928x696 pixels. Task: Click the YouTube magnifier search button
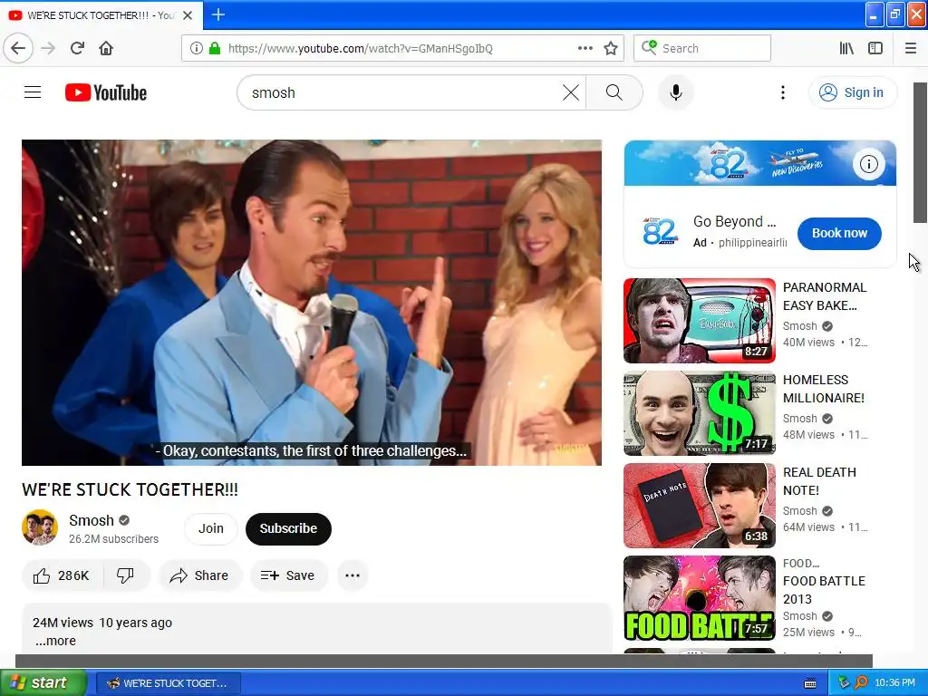pos(614,92)
